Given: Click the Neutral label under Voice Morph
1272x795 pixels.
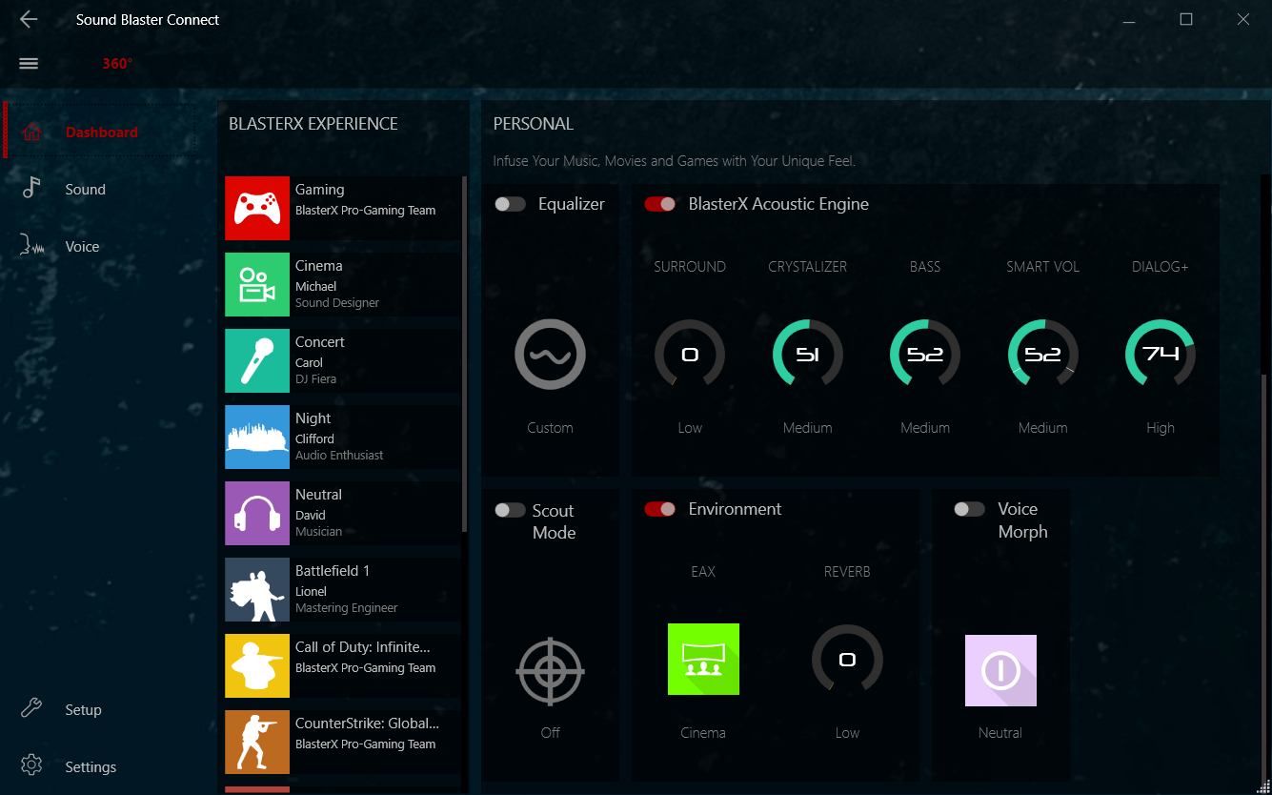Looking at the screenshot, I should pyautogui.click(x=1000, y=733).
